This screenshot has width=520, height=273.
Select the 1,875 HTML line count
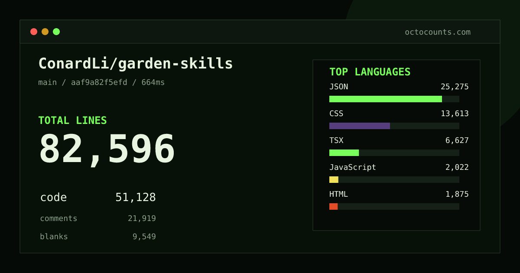point(457,194)
